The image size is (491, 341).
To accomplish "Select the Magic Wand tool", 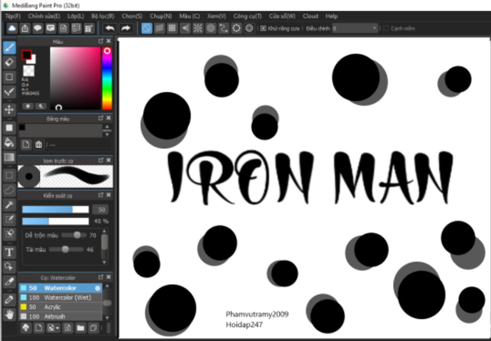I will click(x=10, y=205).
